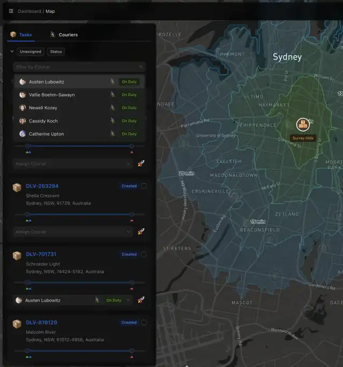
Task: Click the Unassigned filter button
Action: coord(30,51)
